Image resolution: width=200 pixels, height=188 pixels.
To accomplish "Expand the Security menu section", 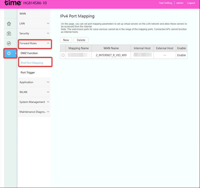I will tap(34, 33).
